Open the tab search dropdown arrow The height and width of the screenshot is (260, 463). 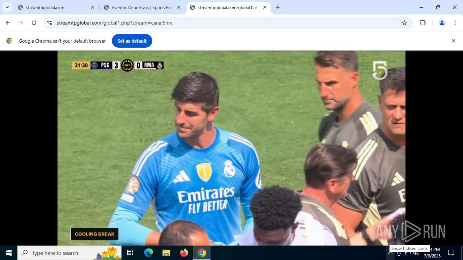point(7,7)
